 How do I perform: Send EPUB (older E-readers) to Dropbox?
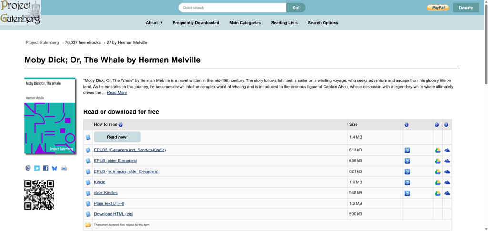[x=407, y=161]
